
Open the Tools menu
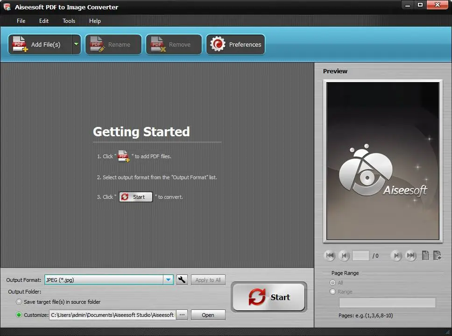(69, 21)
